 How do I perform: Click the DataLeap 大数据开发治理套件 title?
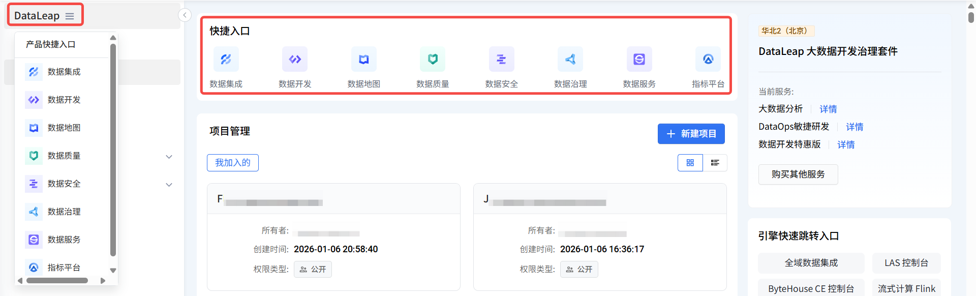(x=828, y=51)
